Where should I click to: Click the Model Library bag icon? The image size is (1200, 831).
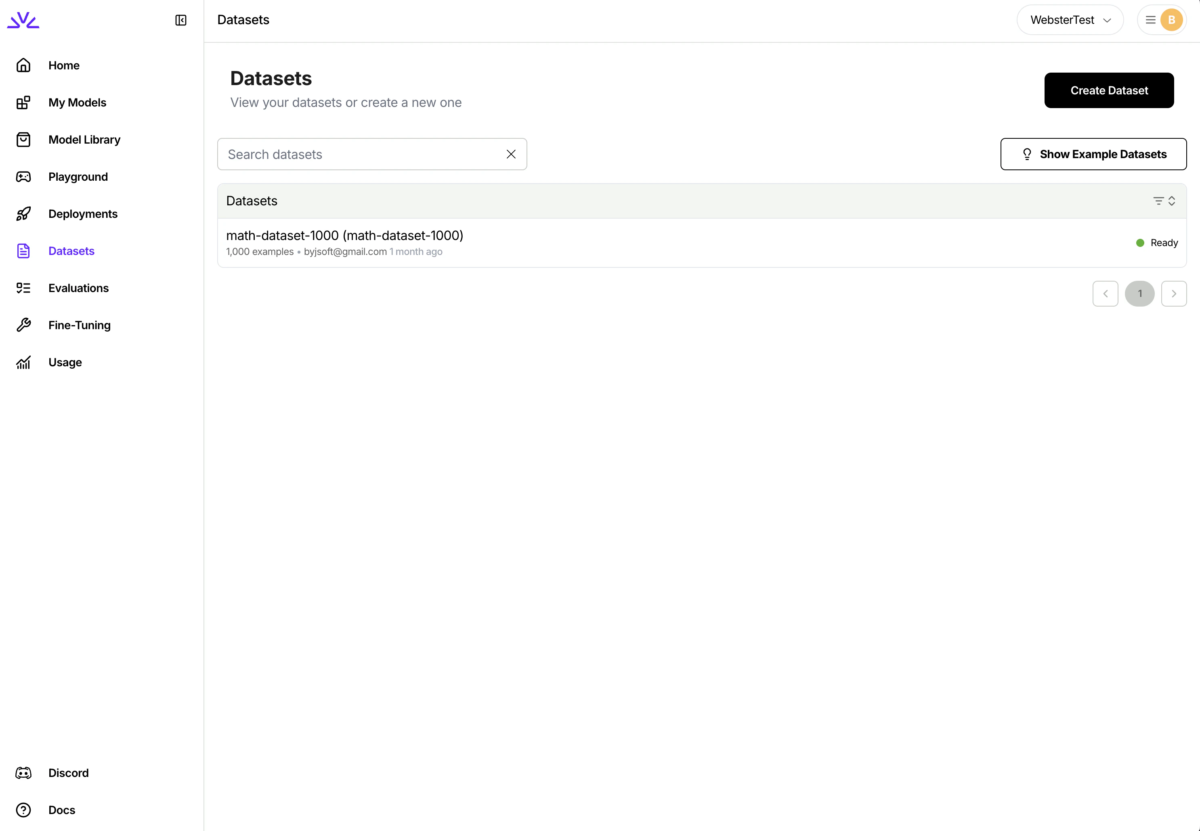coord(23,140)
